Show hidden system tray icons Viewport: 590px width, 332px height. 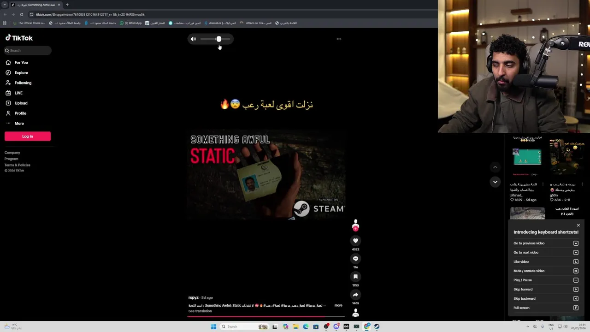point(528,326)
